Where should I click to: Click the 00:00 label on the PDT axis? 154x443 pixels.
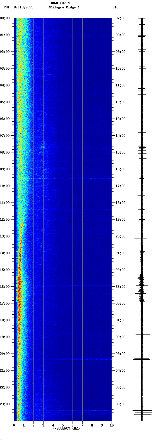[5, 18]
